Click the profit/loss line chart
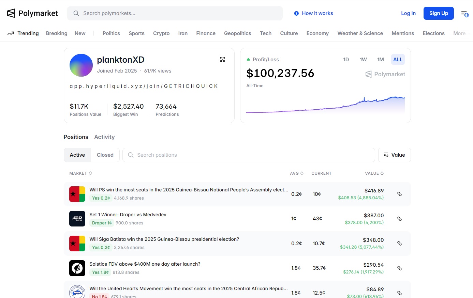Image resolution: width=473 pixels, height=298 pixels. (x=326, y=105)
